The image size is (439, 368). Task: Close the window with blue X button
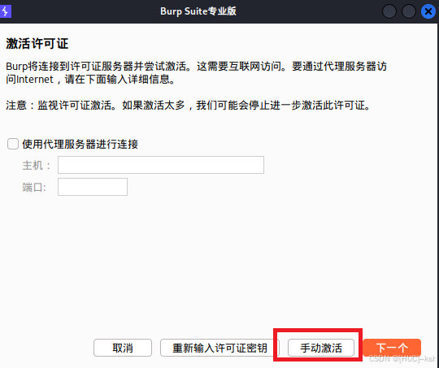[428, 11]
